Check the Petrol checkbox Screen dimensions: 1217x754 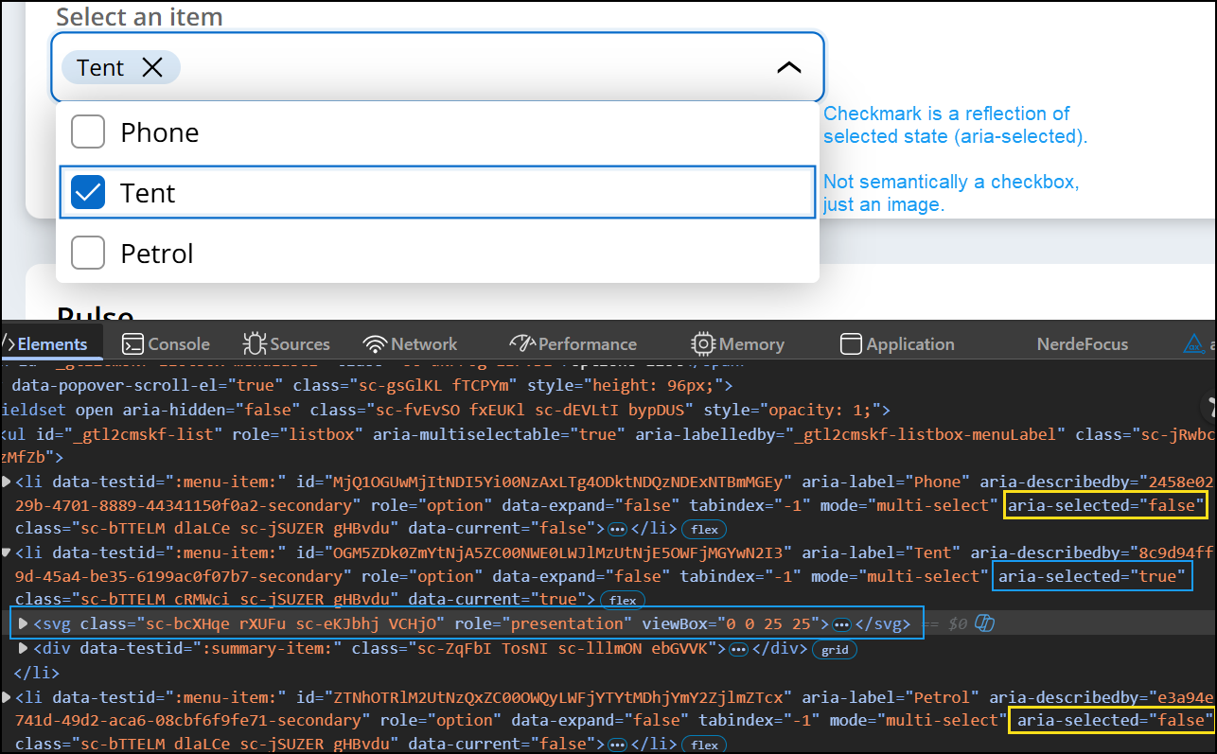[x=87, y=253]
